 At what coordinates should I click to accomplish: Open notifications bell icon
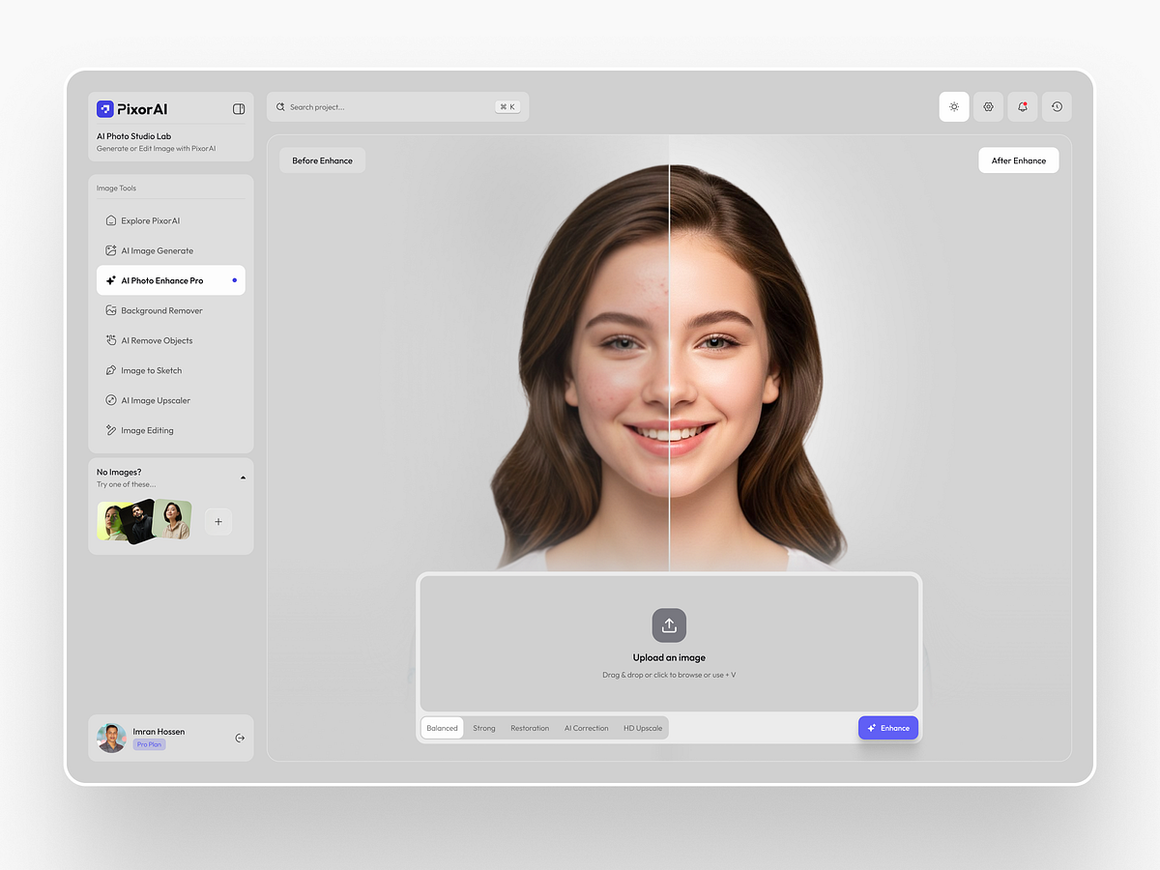pyautogui.click(x=1023, y=107)
